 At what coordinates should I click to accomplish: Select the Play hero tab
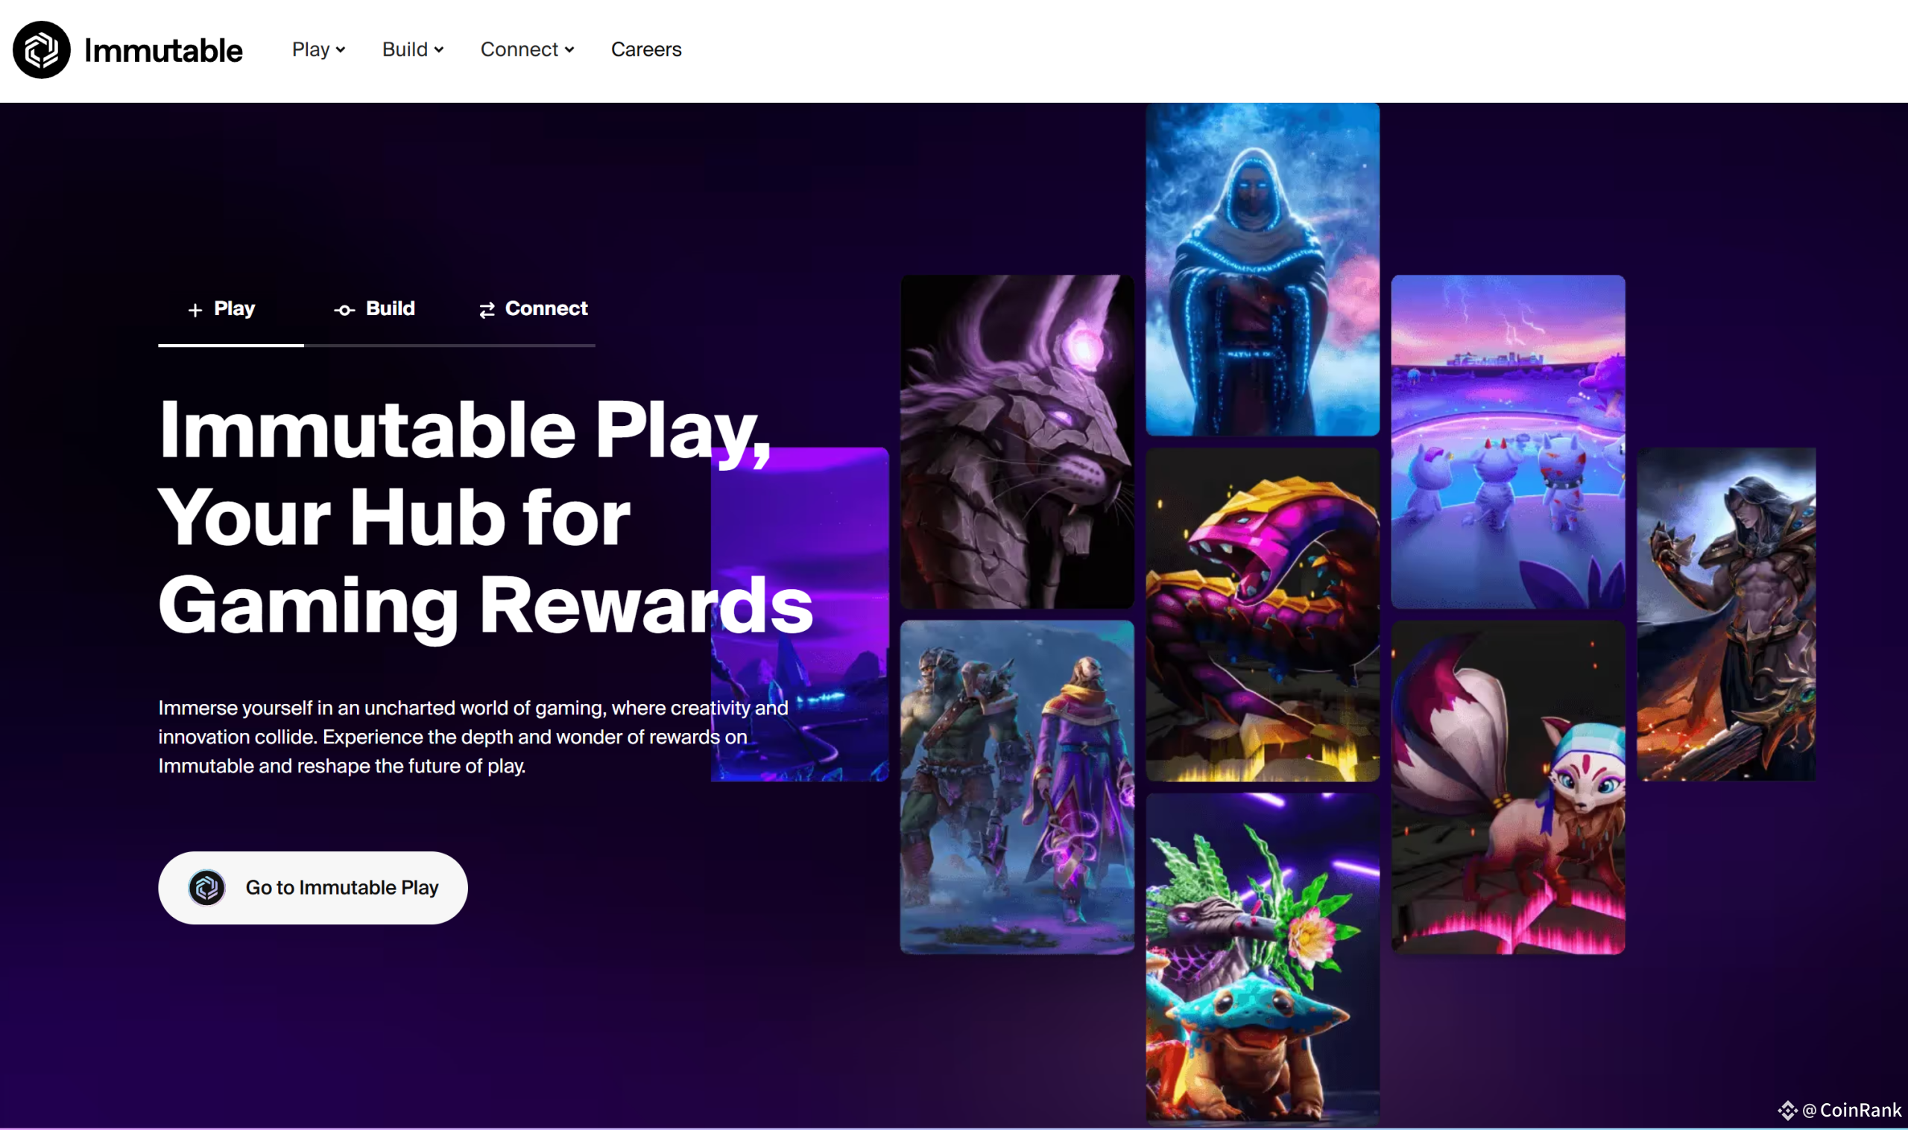pyautogui.click(x=221, y=309)
